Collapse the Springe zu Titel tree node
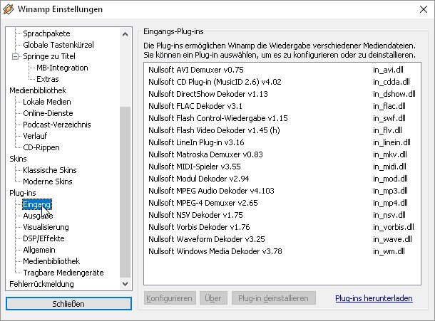The width and height of the screenshot is (435, 321). coord(15,56)
